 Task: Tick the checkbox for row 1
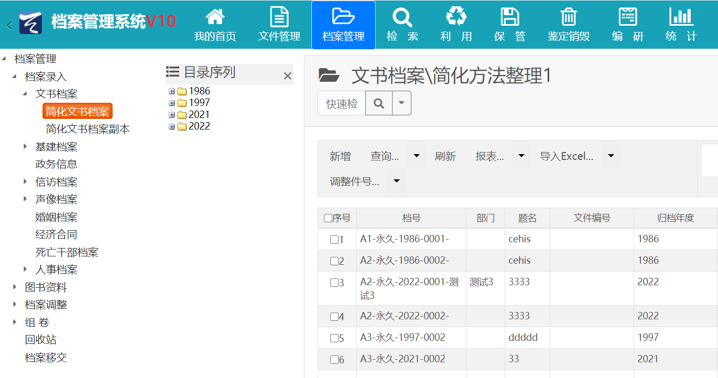[334, 240]
